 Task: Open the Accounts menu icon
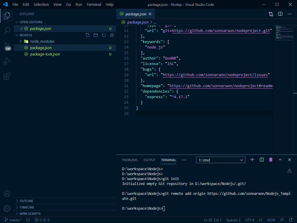point(7,193)
